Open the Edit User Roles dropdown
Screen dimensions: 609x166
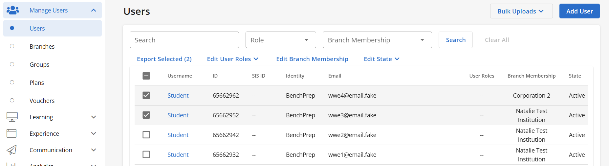(233, 59)
